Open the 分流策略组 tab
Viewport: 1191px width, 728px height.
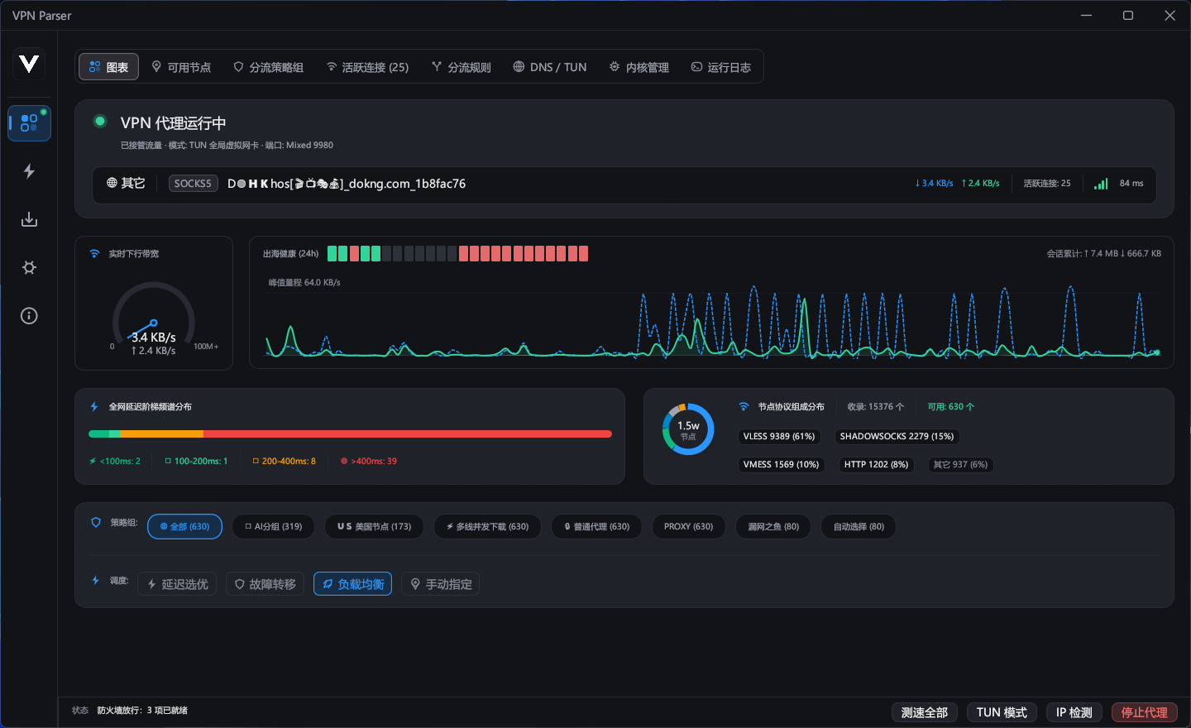(x=268, y=67)
